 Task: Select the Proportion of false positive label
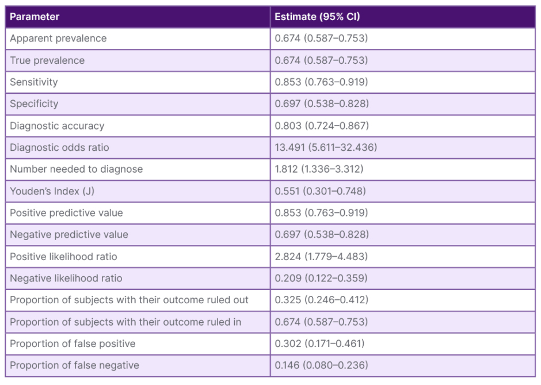tap(73, 344)
